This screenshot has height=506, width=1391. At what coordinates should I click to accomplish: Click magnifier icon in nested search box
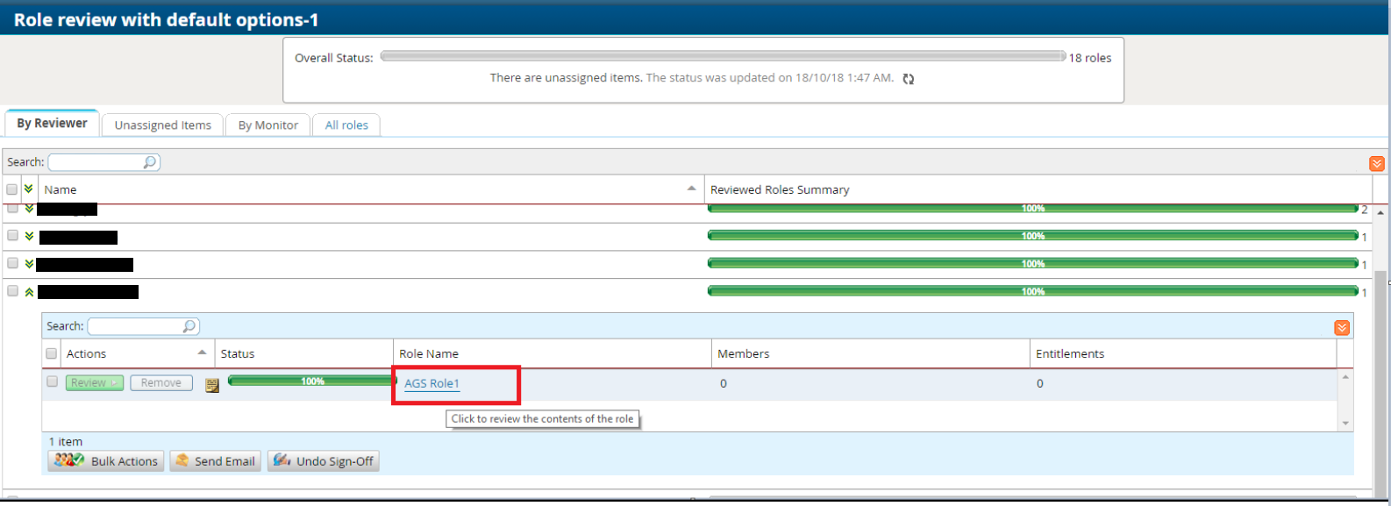189,326
